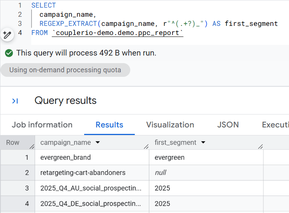The image size is (289, 213).
Task: Open the couplerio-demo.demo.ppc_report table link
Action: pyautogui.click(x=118, y=33)
